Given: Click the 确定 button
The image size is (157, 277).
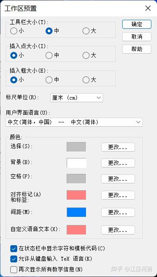Looking at the screenshot, I should (x=137, y=24).
